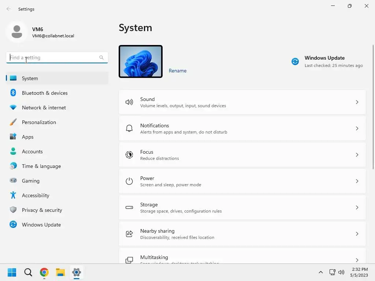This screenshot has height=281, width=375.
Task: Click the Time & language globe icon
Action: (13, 166)
